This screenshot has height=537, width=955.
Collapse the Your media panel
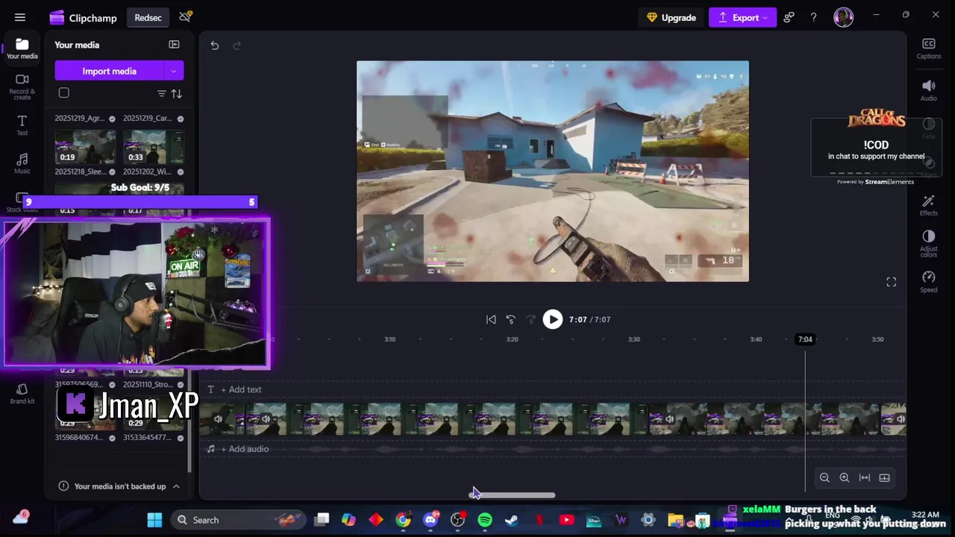(x=174, y=45)
